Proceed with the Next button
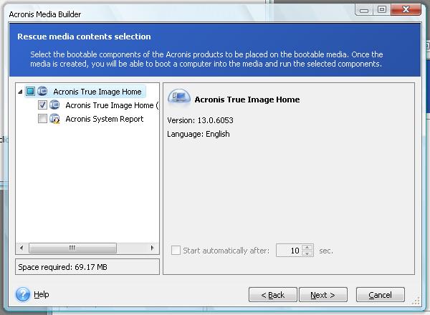Viewport: 430px width, 315px height. coord(323,295)
